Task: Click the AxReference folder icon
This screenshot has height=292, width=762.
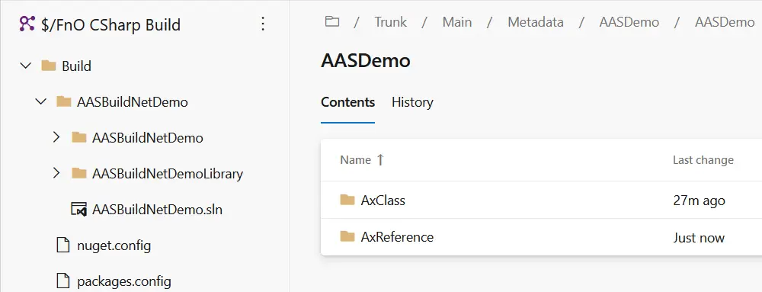Action: tap(347, 236)
